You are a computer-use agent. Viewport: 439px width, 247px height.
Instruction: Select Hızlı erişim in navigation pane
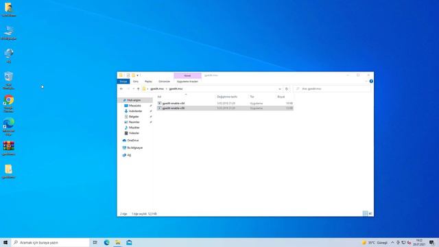[x=134, y=100]
